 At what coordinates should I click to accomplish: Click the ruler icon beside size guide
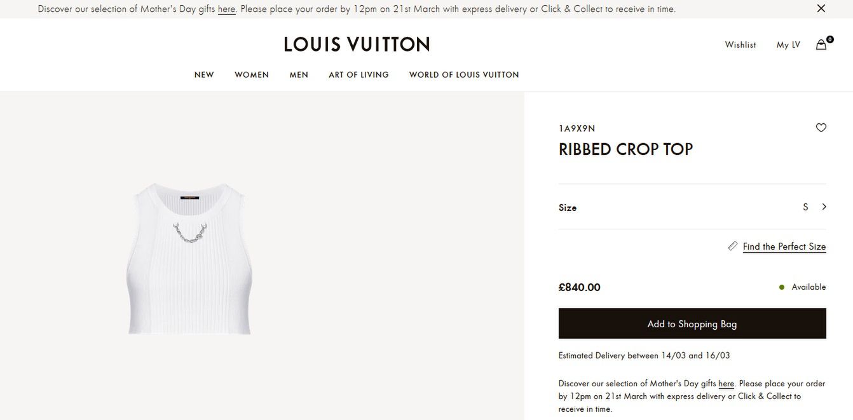733,246
